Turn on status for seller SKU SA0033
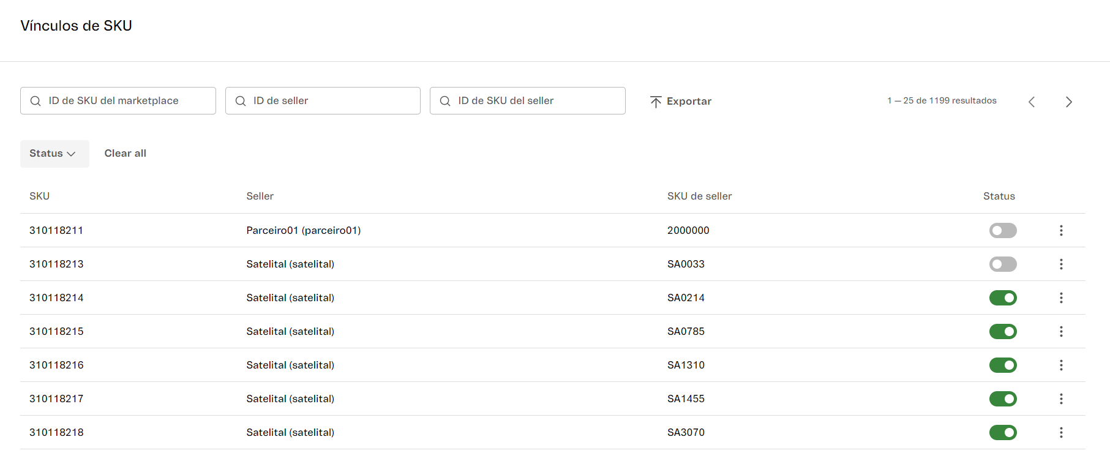This screenshot has width=1110, height=453. click(x=1002, y=264)
